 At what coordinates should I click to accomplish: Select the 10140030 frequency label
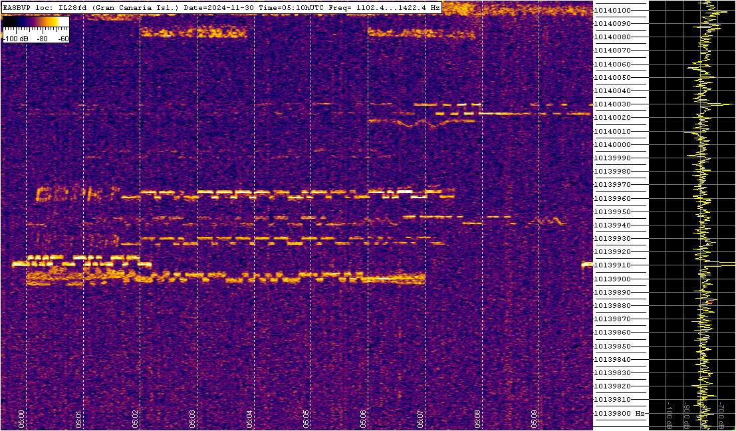pos(612,104)
